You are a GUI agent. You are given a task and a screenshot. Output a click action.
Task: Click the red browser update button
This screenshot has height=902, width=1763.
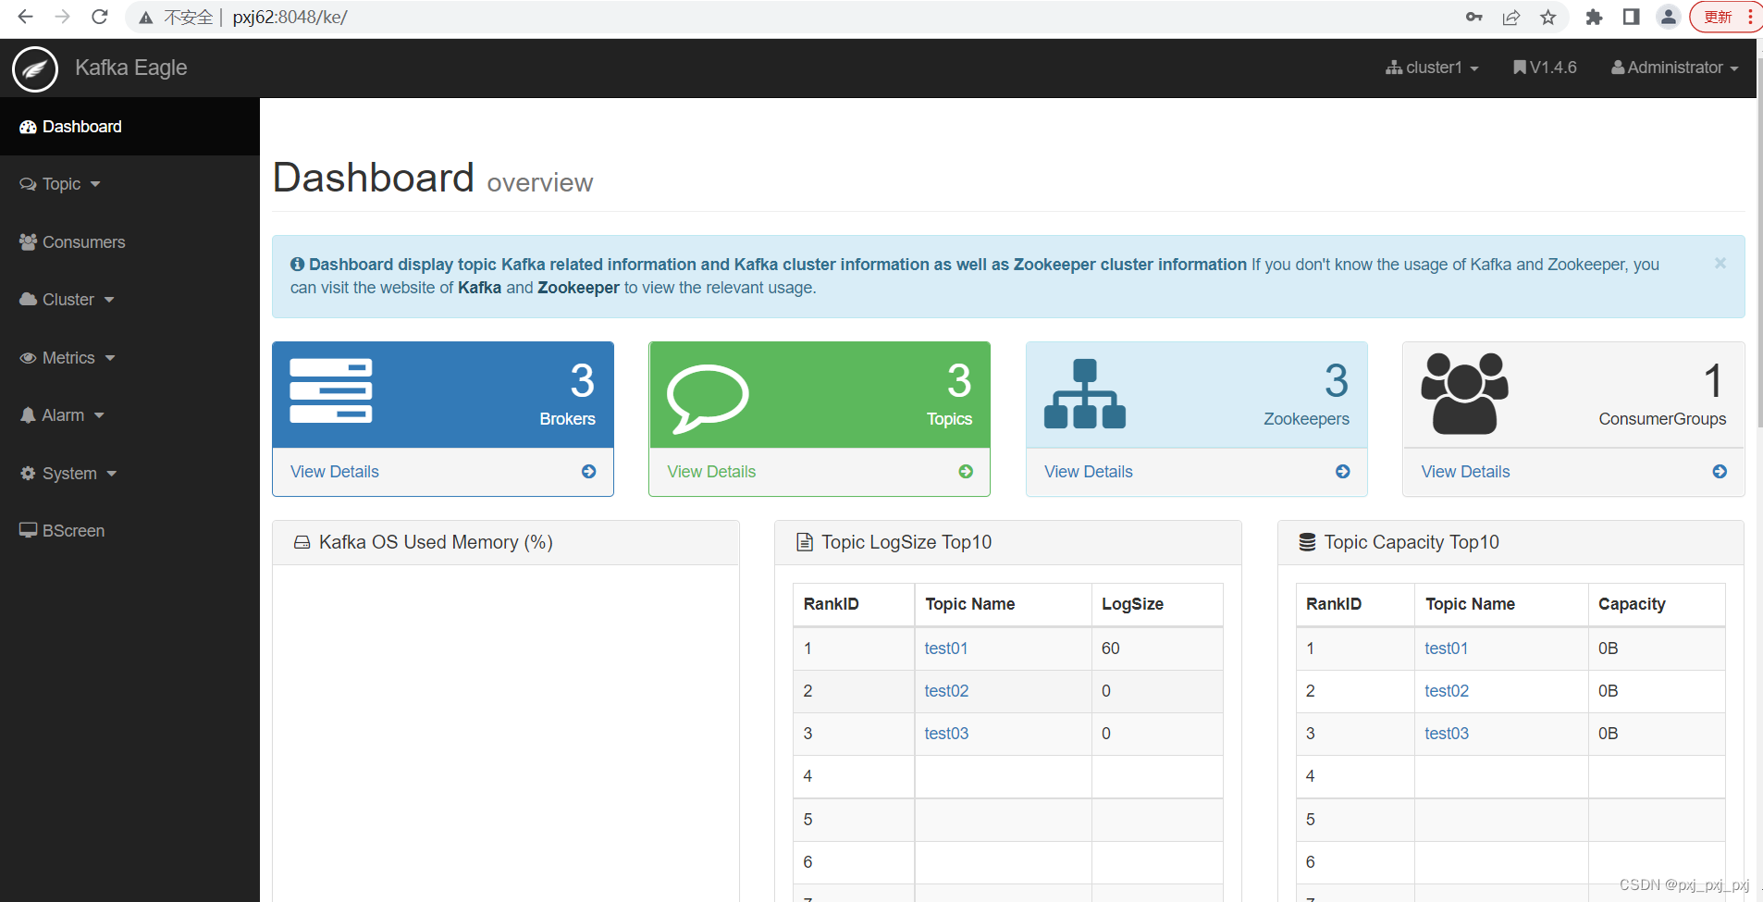(1726, 17)
